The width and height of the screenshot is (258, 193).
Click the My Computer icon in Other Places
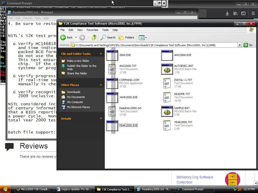pos(63,102)
